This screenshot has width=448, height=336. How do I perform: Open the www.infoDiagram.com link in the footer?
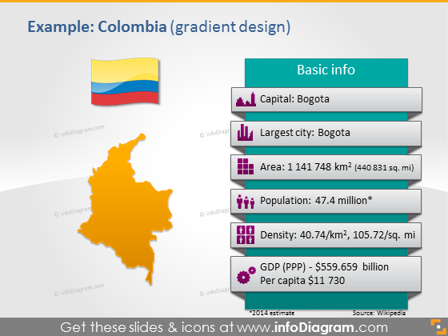(312, 327)
